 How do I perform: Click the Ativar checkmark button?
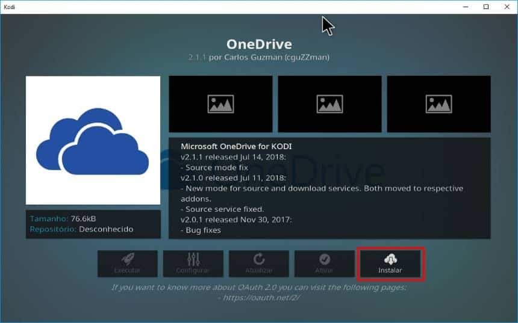coord(325,264)
